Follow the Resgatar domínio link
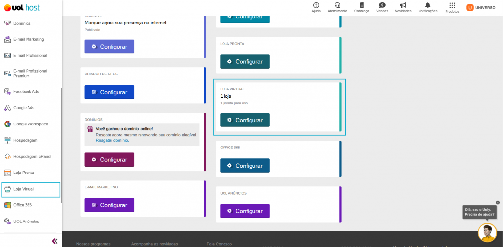The height and width of the screenshot is (247, 503). pos(112,140)
